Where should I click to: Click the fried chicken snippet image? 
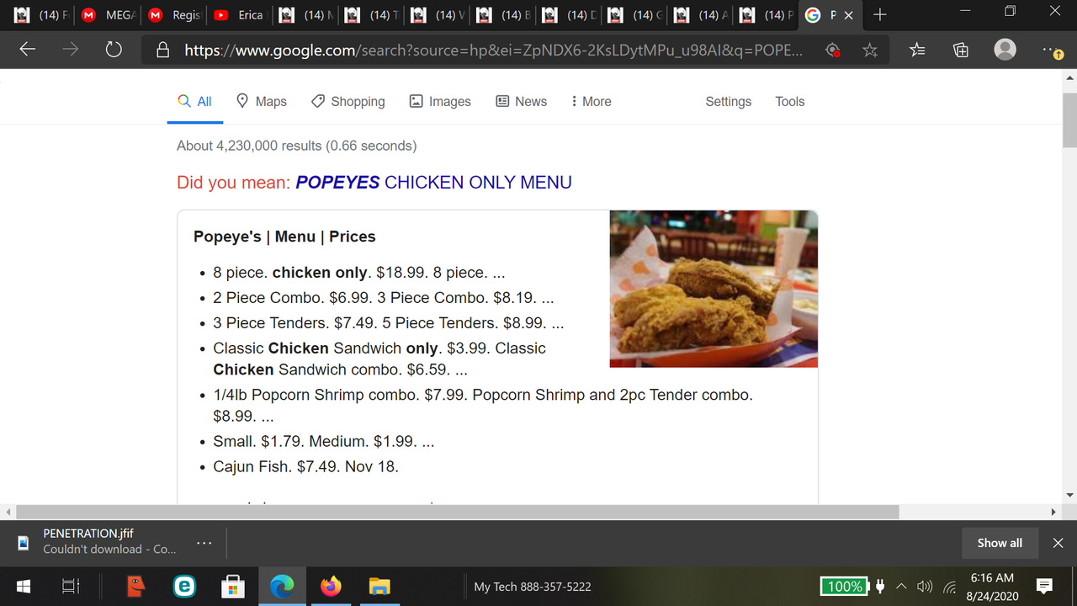714,289
